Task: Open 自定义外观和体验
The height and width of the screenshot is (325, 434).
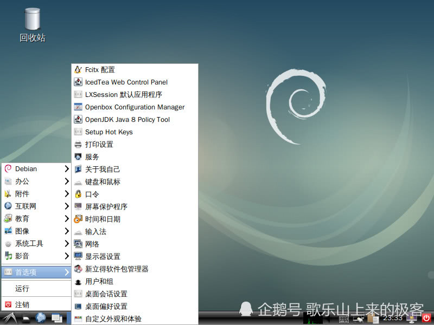Action: [x=135, y=318]
